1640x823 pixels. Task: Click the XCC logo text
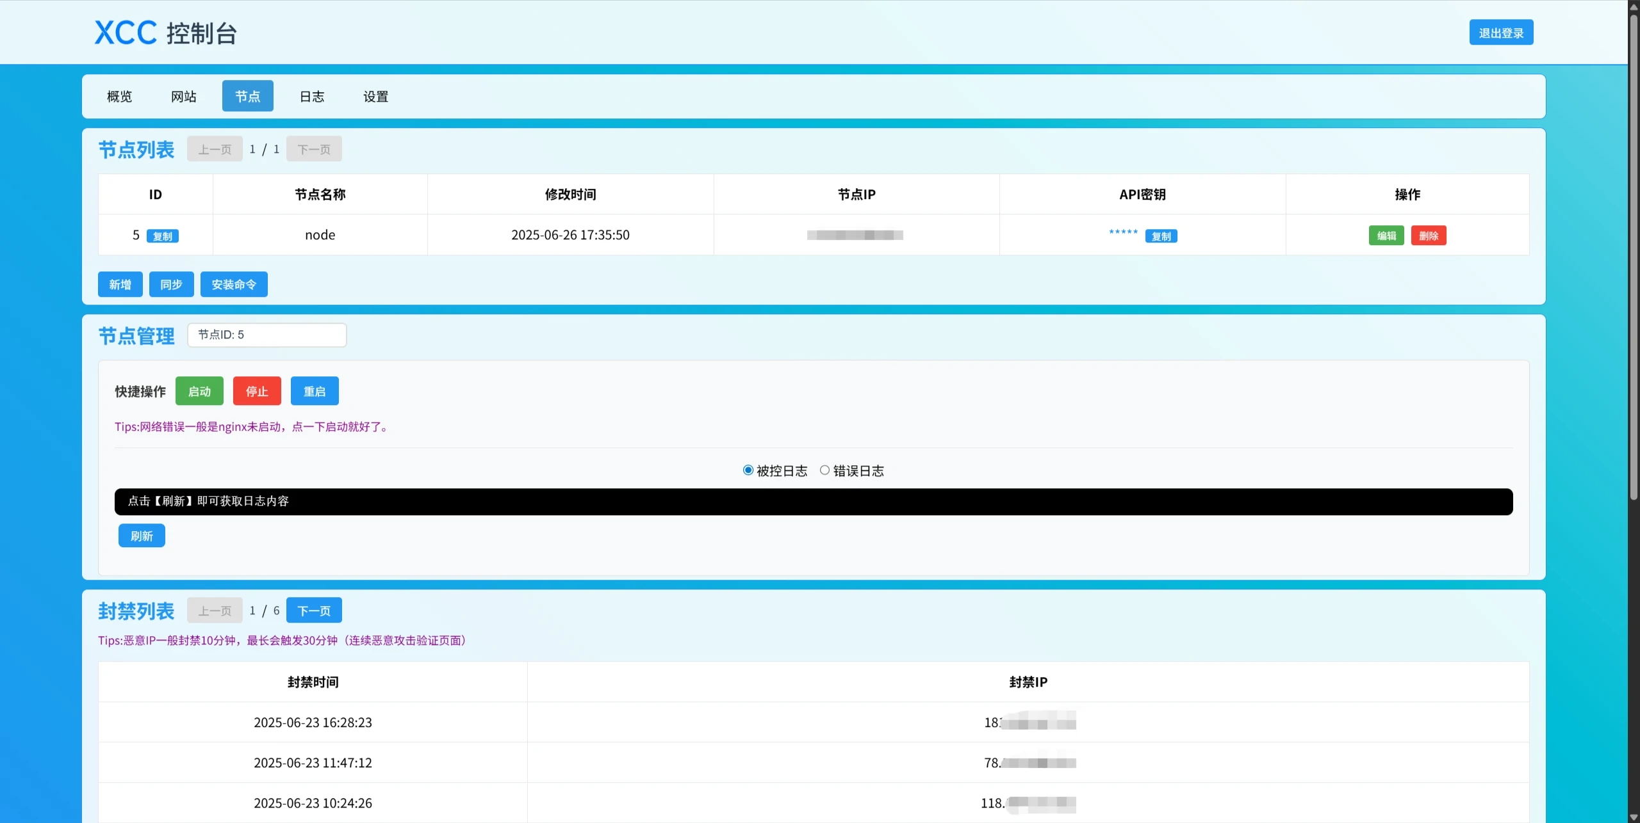pyautogui.click(x=126, y=33)
